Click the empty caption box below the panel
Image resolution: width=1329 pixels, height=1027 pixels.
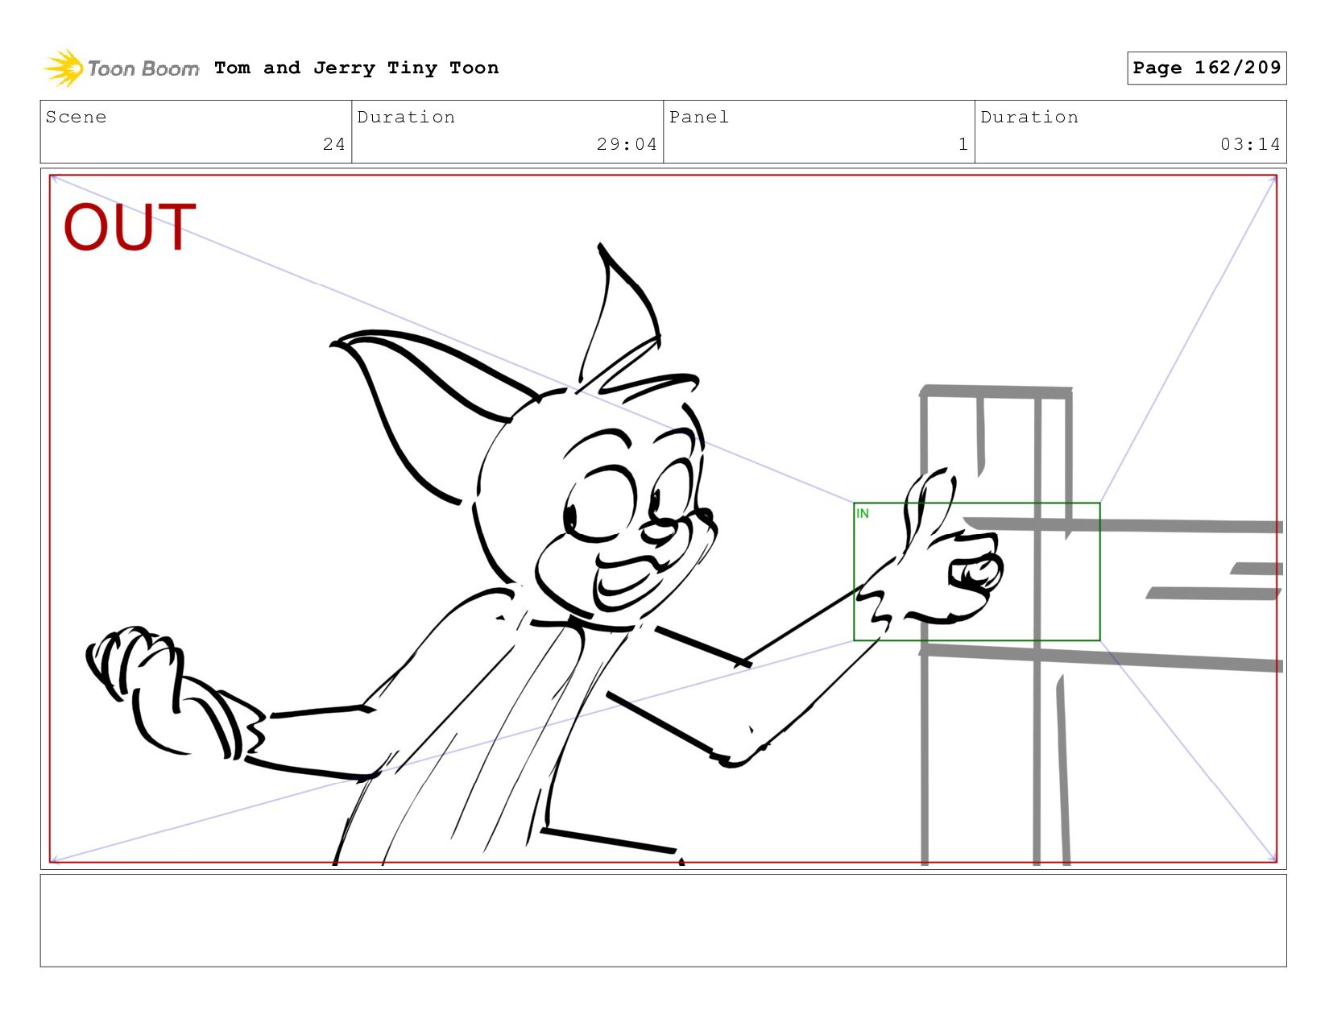point(663,921)
